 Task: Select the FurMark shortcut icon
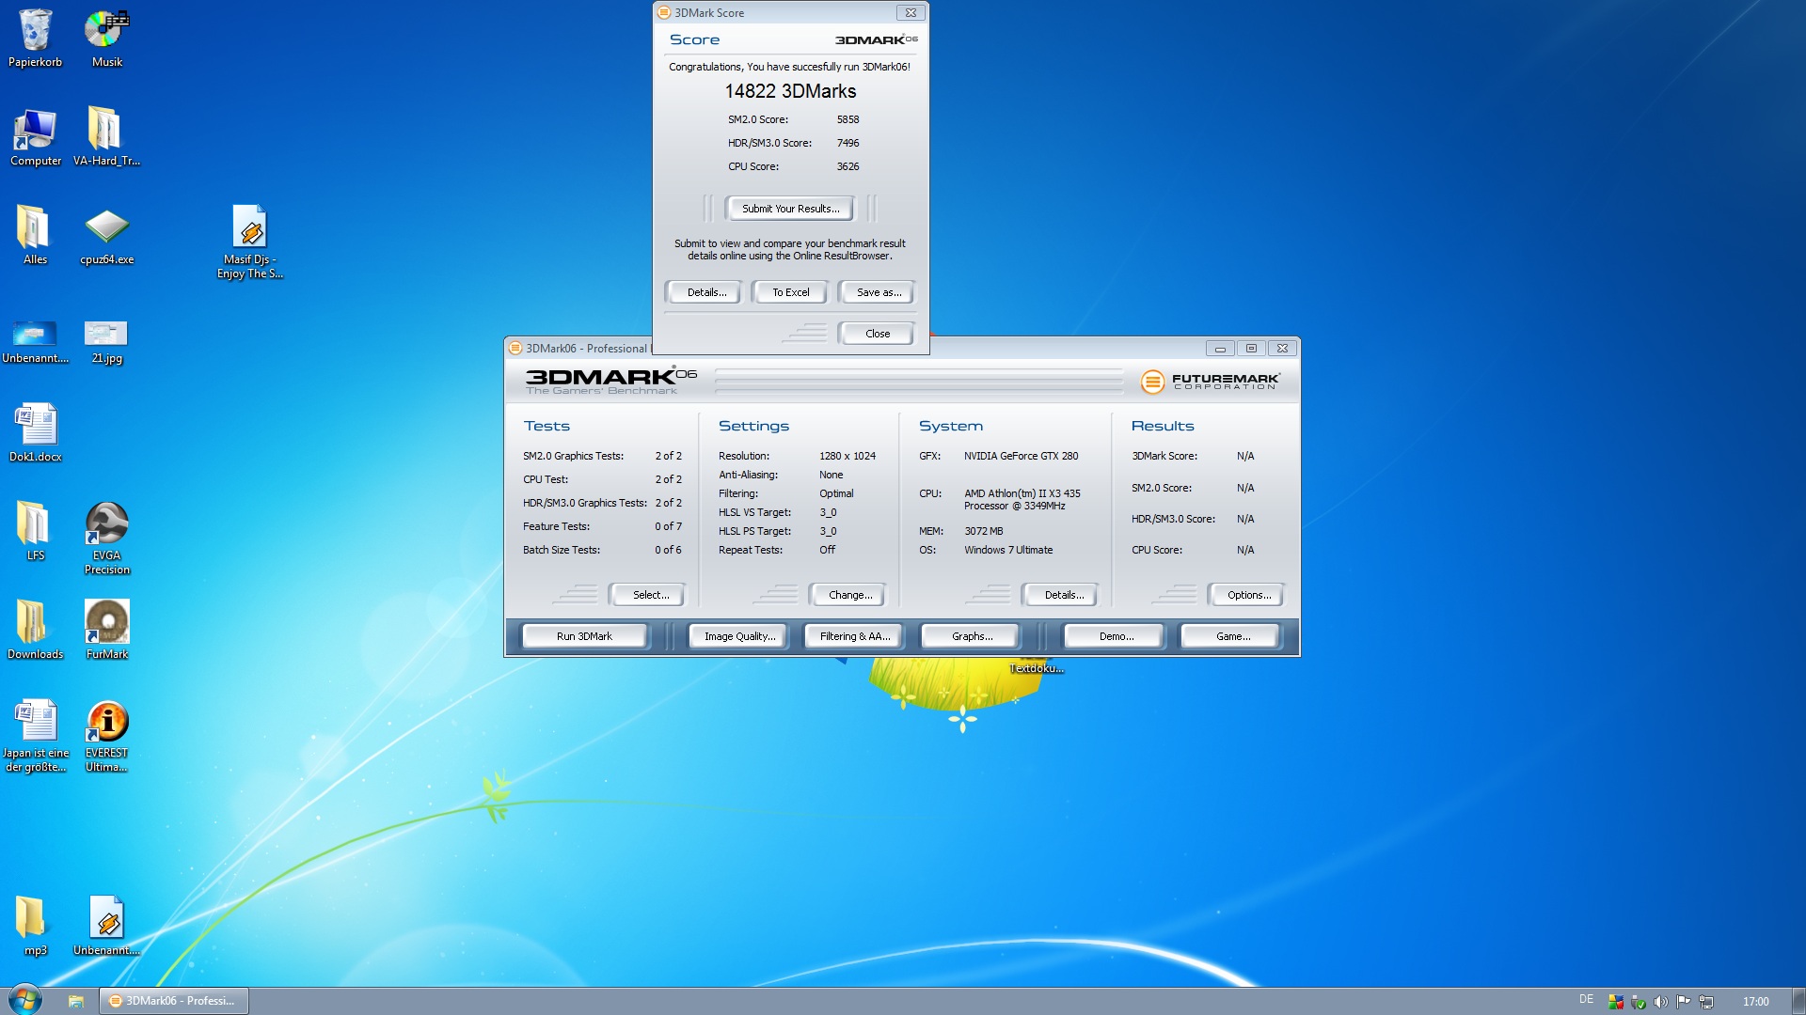click(x=106, y=630)
